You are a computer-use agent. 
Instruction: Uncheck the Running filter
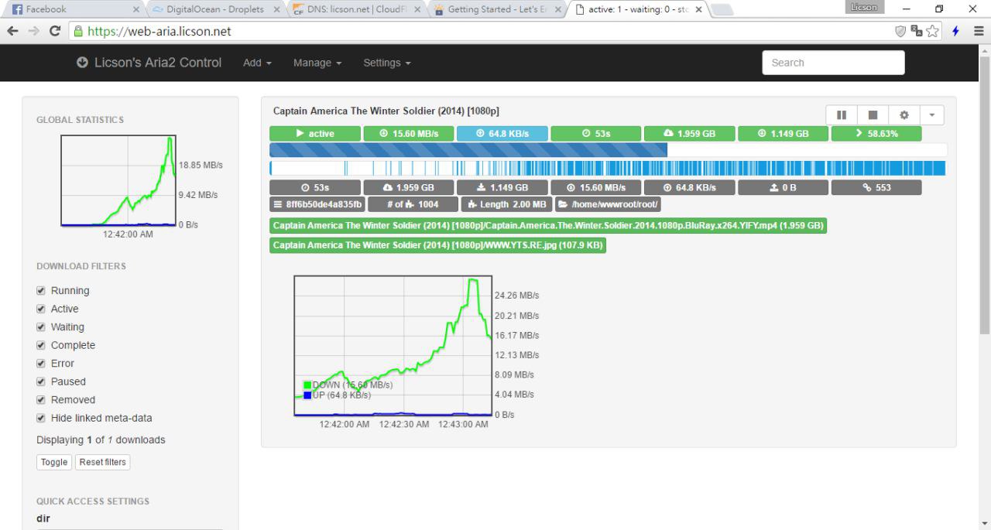click(41, 291)
